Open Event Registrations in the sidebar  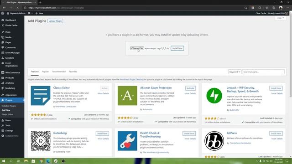tap(11, 65)
